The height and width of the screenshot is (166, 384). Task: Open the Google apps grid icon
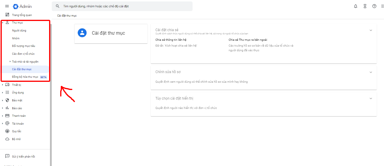point(382,6)
